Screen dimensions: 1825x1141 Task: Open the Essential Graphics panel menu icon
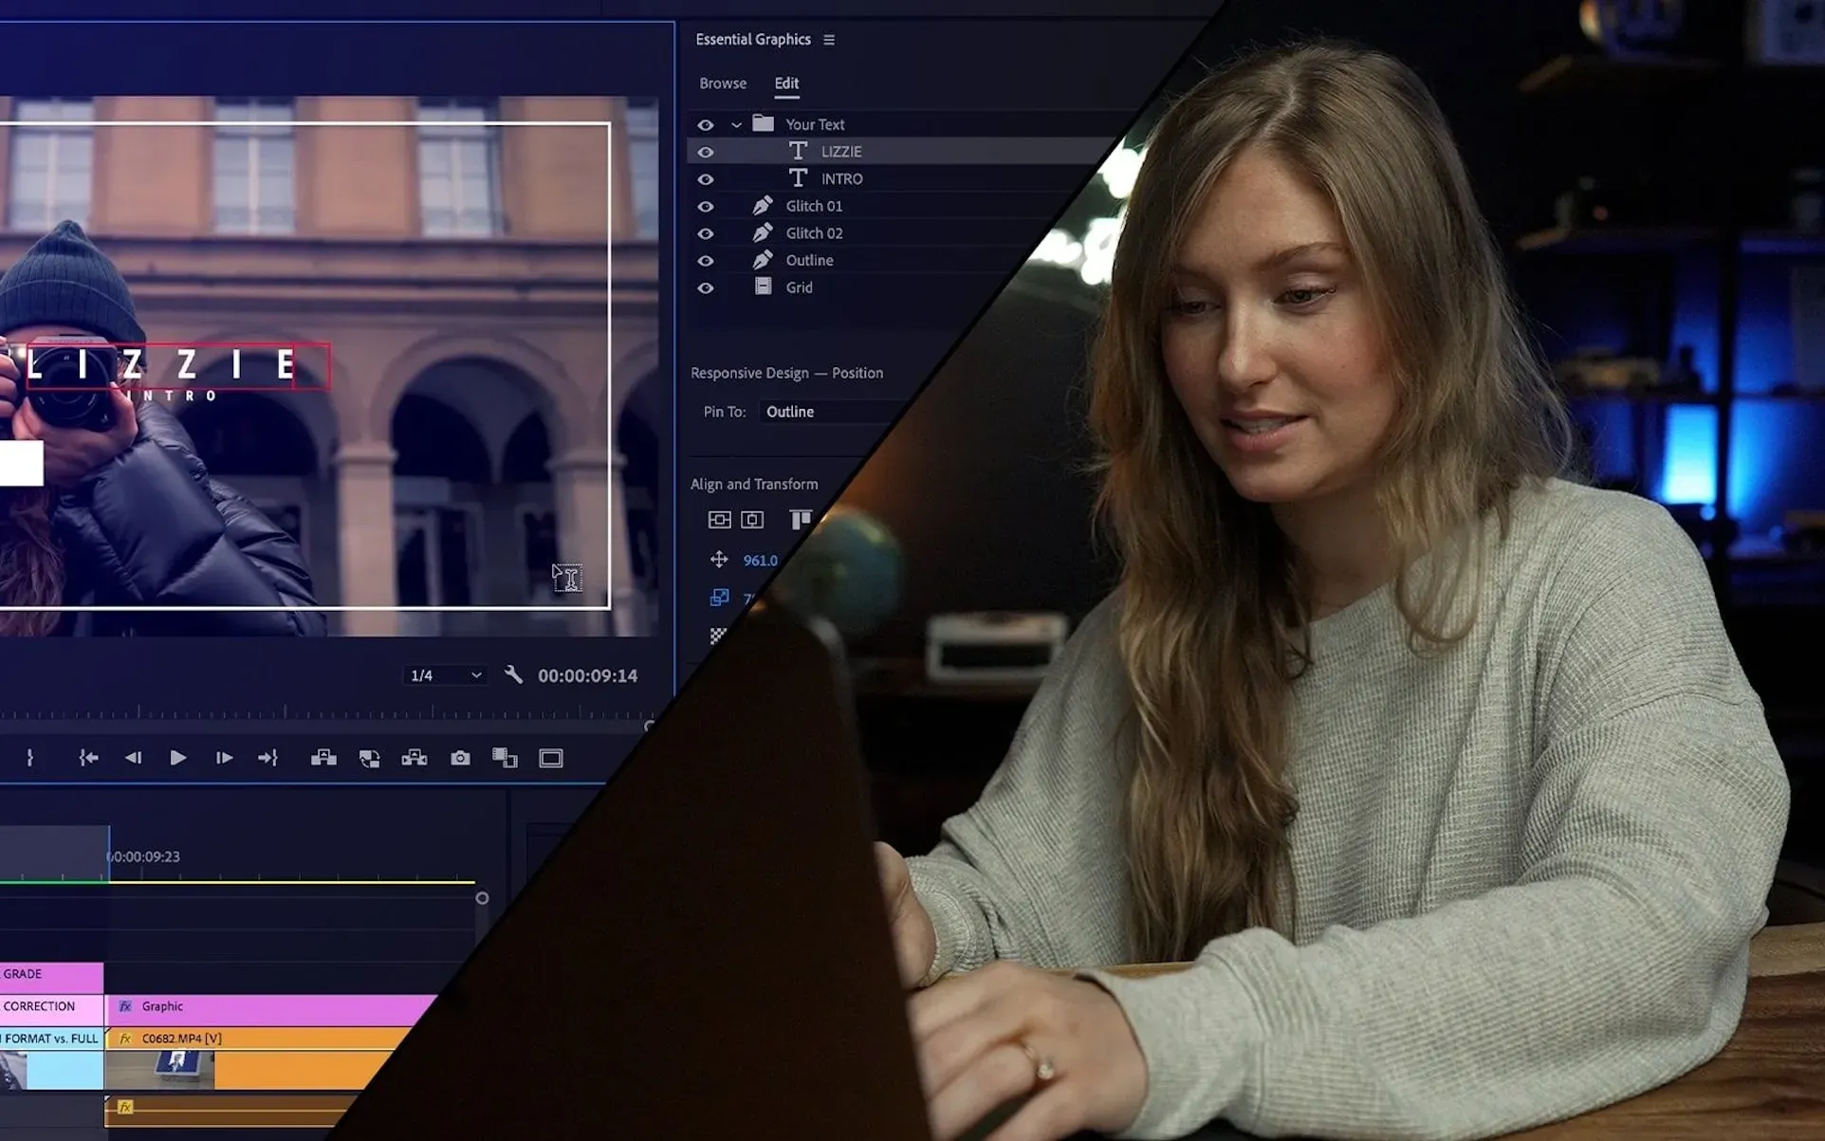(x=829, y=40)
